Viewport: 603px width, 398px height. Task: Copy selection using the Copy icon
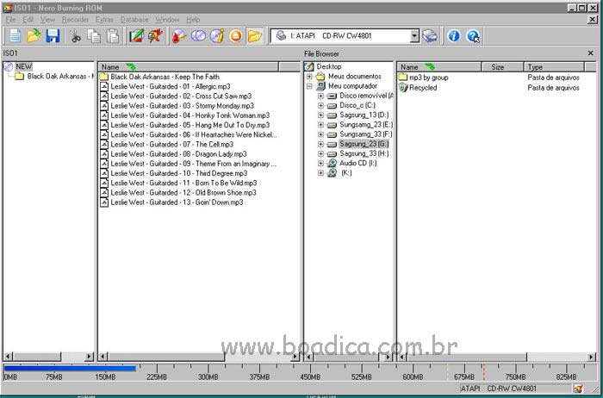tap(94, 36)
